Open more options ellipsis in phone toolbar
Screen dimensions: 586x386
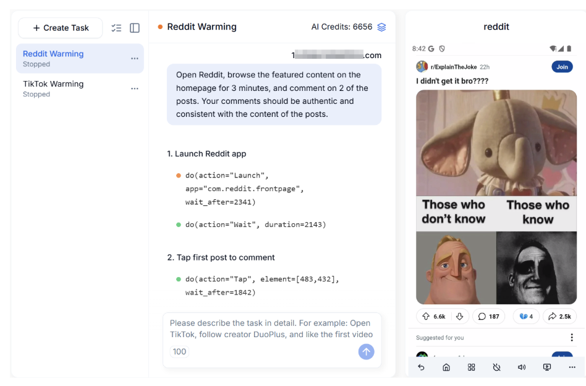click(572, 367)
